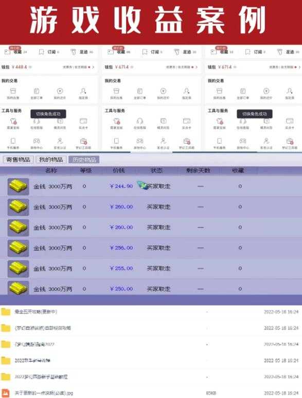This screenshot has width=302, height=398.
Task: Open 全部订单 orders icon in middle phone screen
Action: click(x=140, y=91)
